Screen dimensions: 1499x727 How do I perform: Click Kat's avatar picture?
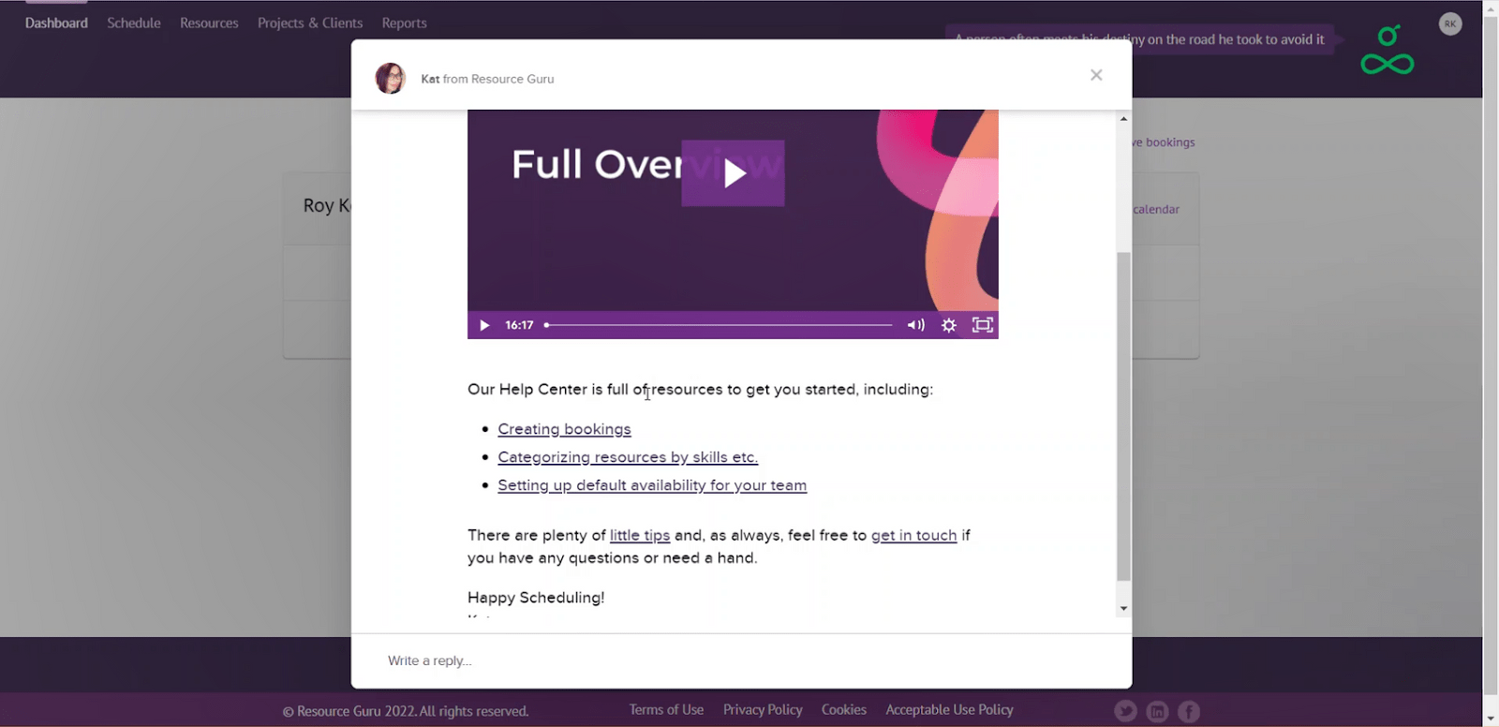(391, 79)
